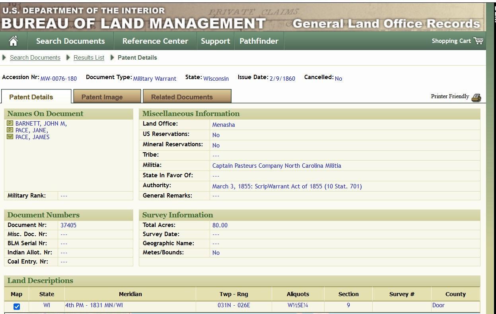496x314 pixels.
Task: Click the meridian cell 4th PM - 1831 MN/WI
Action: point(94,306)
